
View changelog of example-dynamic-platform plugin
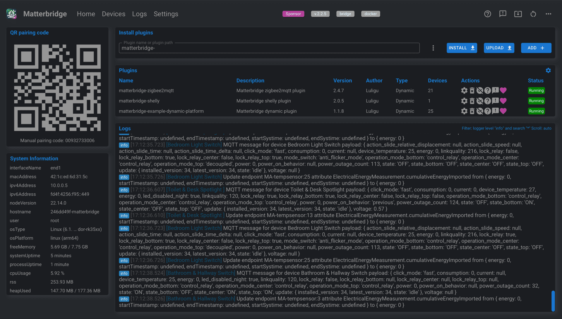pos(495,111)
